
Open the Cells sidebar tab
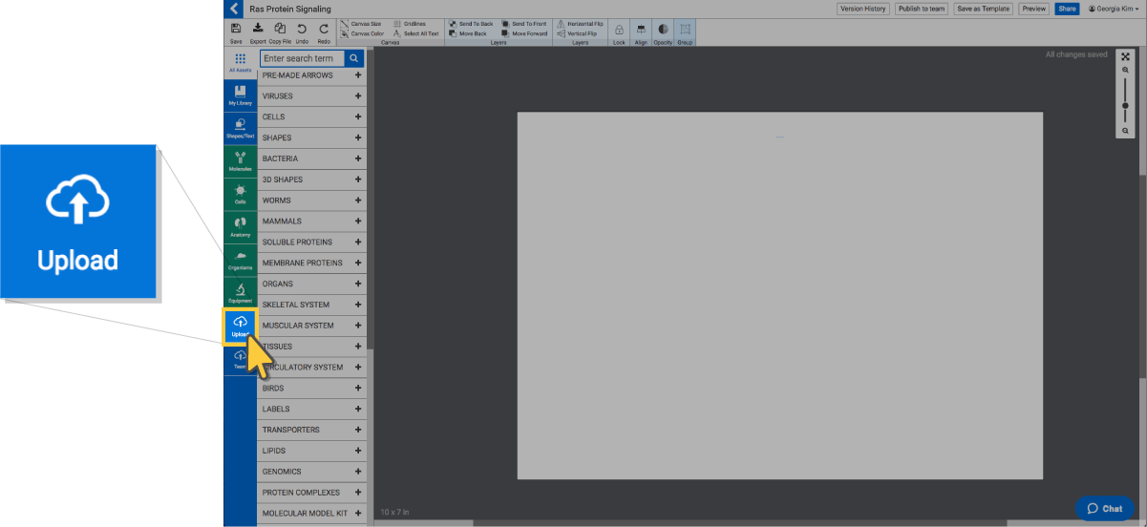(x=240, y=195)
